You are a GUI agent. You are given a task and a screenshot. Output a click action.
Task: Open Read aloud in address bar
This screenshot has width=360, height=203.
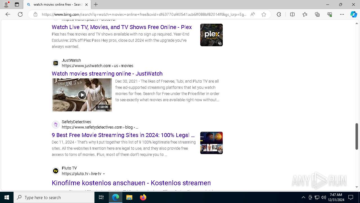253,14
